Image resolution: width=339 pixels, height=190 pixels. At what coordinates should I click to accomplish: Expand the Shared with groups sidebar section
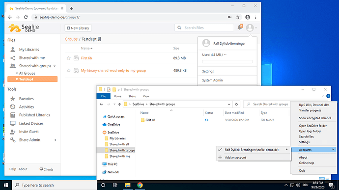point(55,66)
